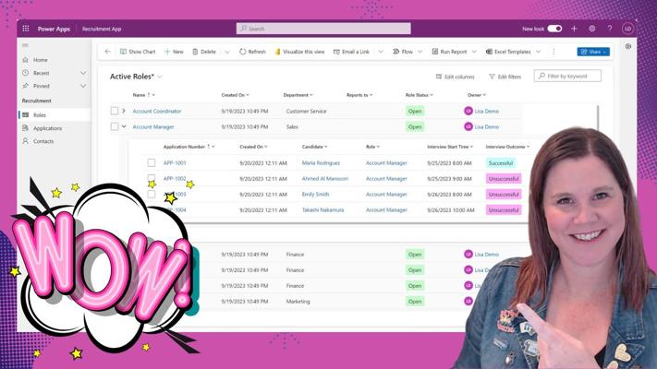The height and width of the screenshot is (369, 657).
Task: Open Application Number column header menu
Action: coord(189,147)
